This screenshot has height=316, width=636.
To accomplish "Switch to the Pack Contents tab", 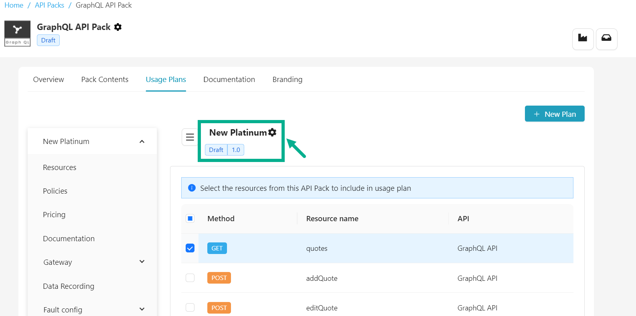I will click(105, 80).
